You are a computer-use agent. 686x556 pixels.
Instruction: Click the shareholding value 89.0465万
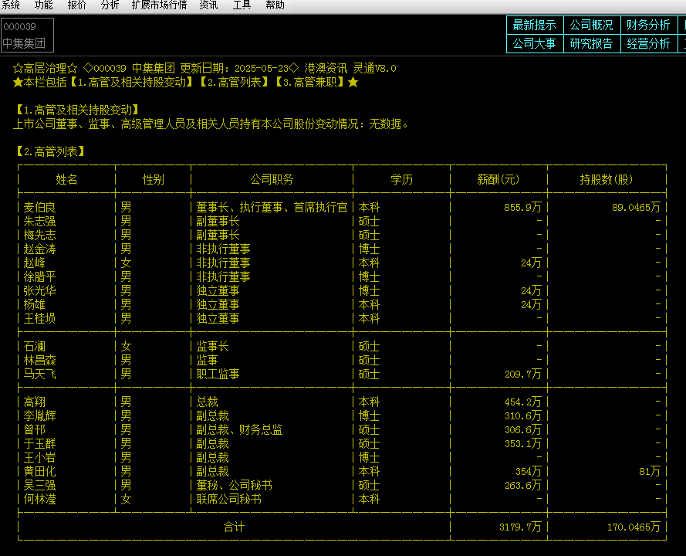pos(636,207)
